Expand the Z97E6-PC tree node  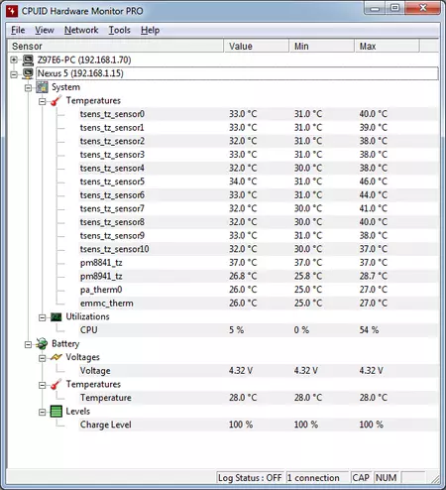point(14,61)
